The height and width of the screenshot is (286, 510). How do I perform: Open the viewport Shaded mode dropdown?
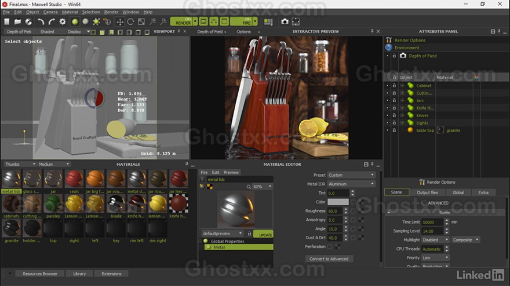pos(48,32)
